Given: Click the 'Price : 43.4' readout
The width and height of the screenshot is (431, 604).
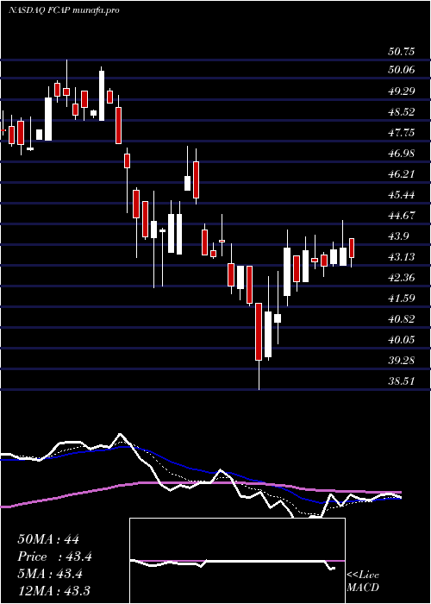Looking at the screenshot, I should [54, 557].
